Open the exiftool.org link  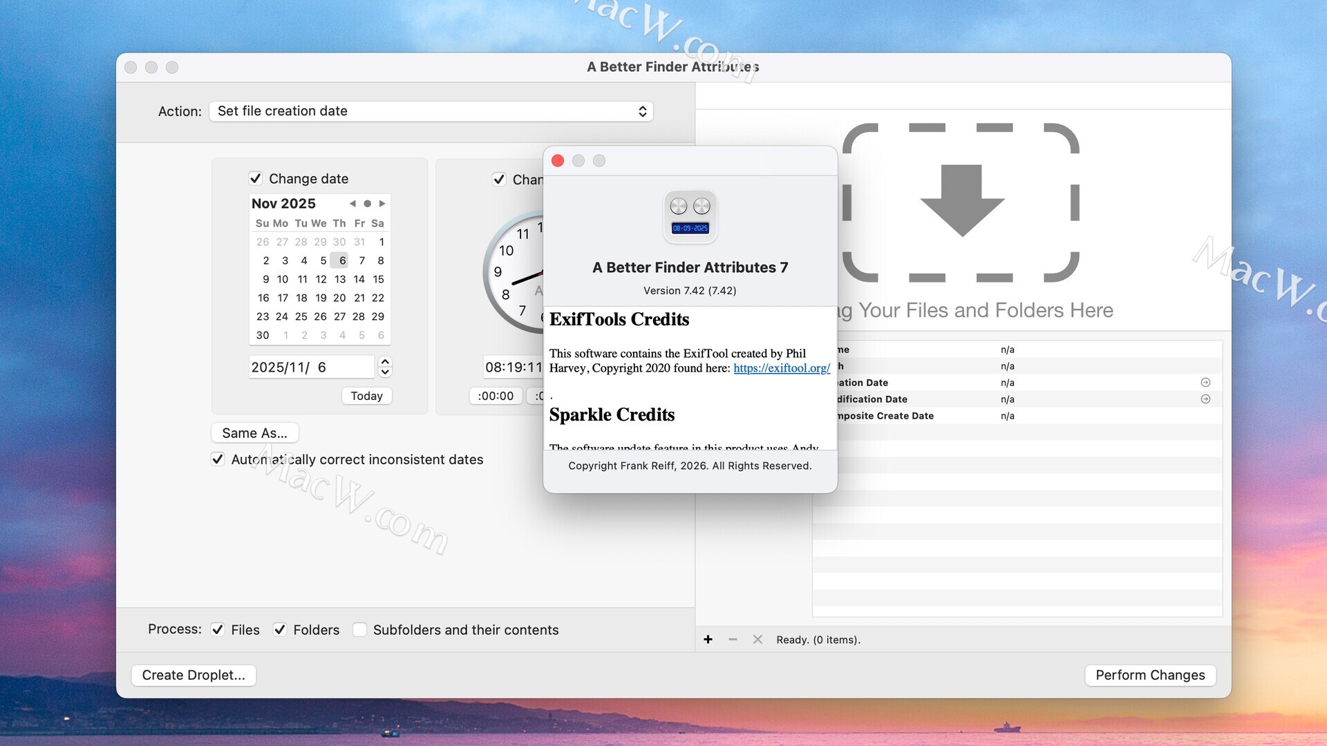tap(781, 368)
